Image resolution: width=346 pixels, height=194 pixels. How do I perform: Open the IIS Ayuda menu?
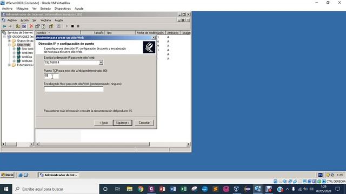(x=59, y=20)
